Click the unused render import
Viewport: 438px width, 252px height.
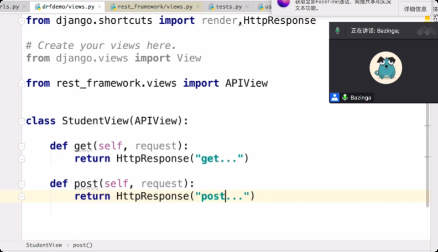click(220, 20)
